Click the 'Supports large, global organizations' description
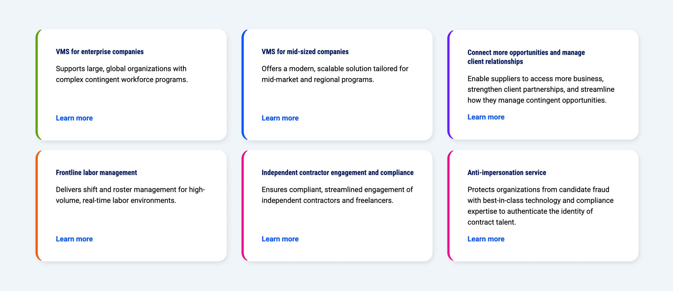673x291 pixels. point(121,74)
